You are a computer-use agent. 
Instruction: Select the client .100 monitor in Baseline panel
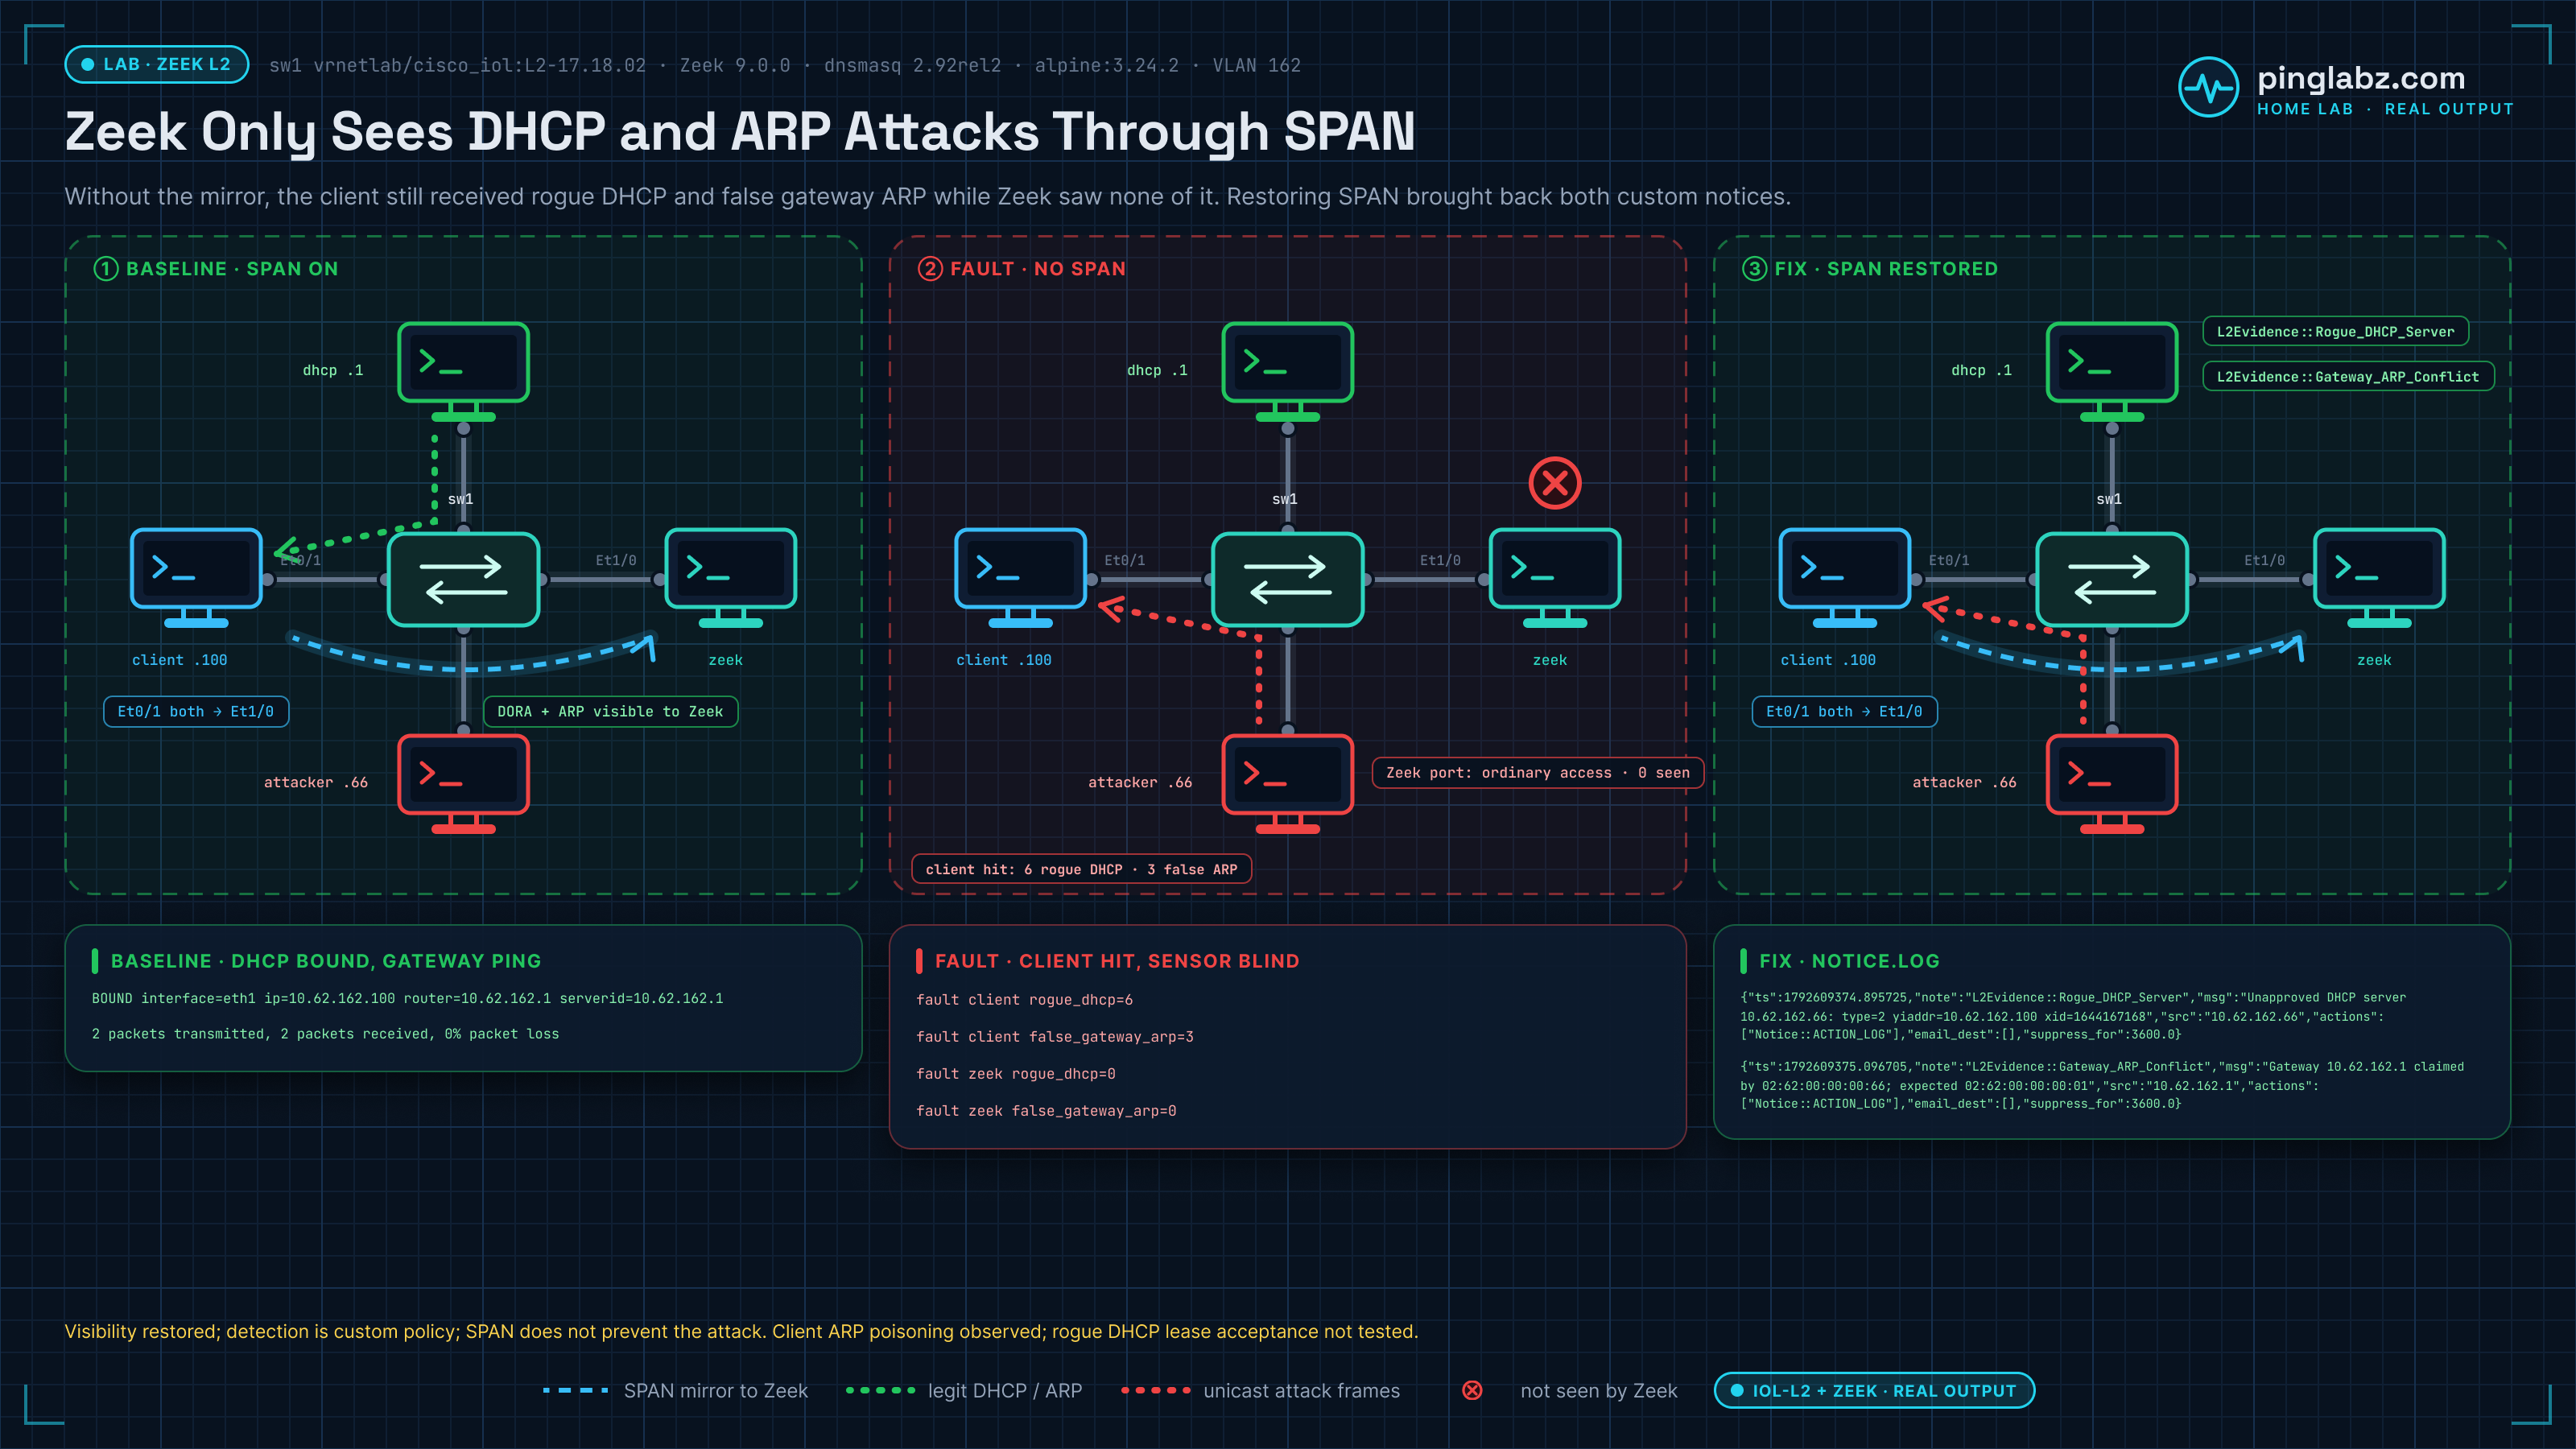196,577
